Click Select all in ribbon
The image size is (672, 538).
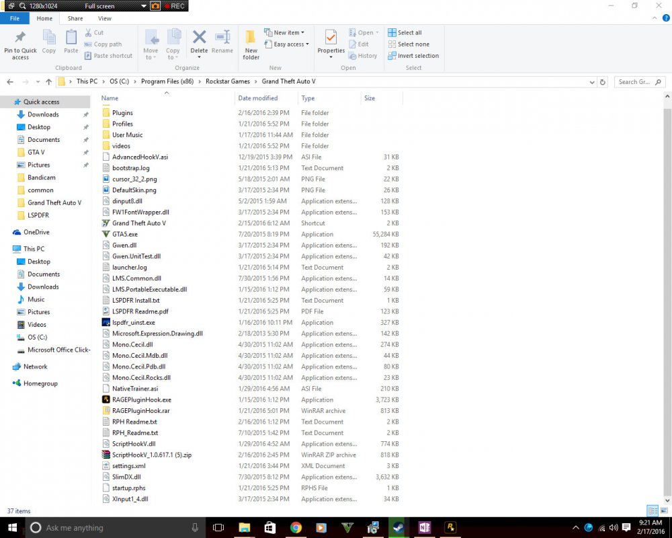(405, 32)
